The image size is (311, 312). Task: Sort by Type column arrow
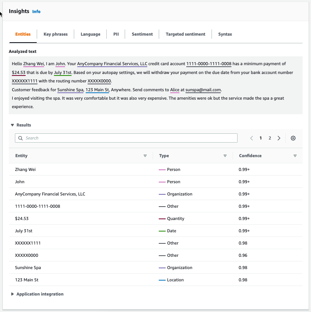point(225,156)
